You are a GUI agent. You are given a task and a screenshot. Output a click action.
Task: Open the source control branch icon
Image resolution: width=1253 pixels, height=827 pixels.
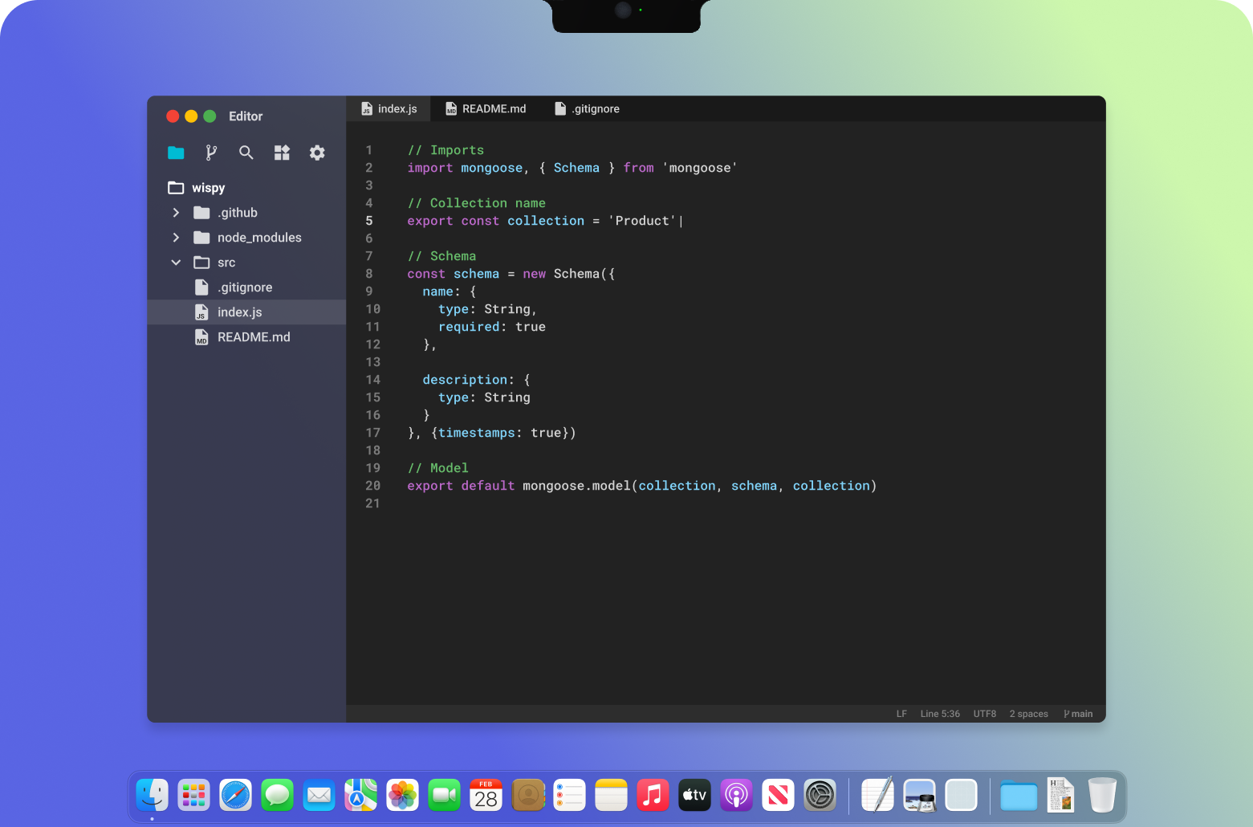pos(211,153)
